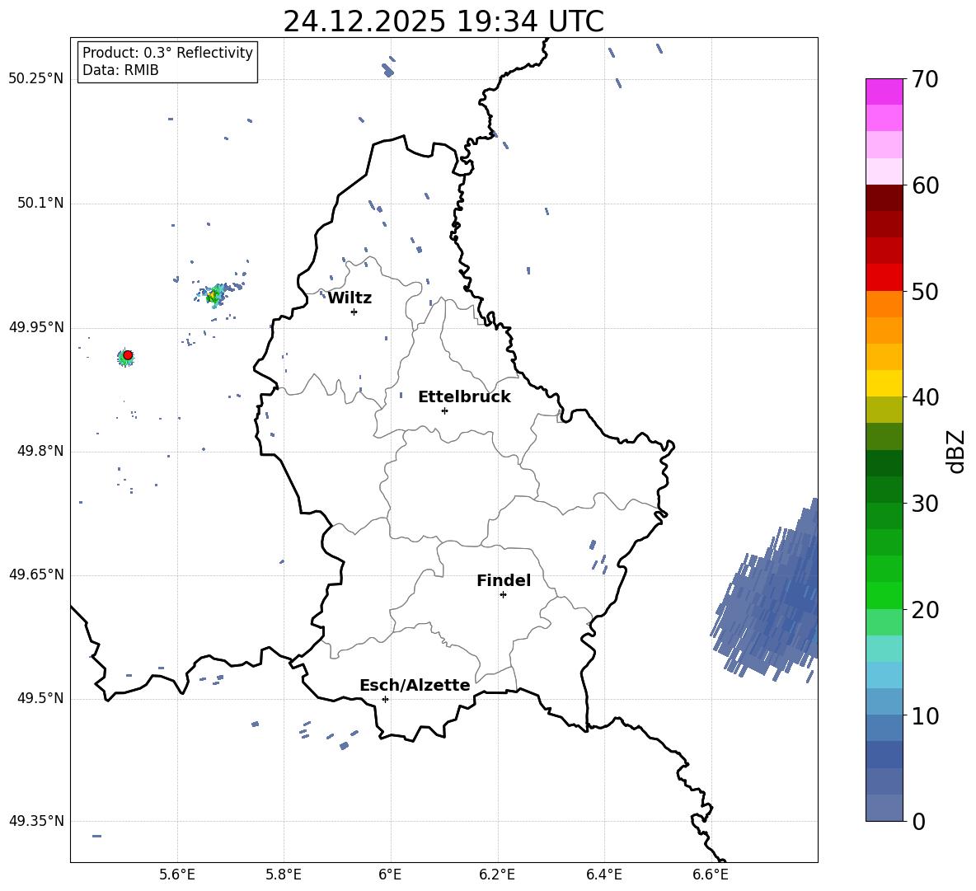Viewport: 976px width, 891px height.
Task: Click the 6.4°E longitude label
Action: coord(604,875)
